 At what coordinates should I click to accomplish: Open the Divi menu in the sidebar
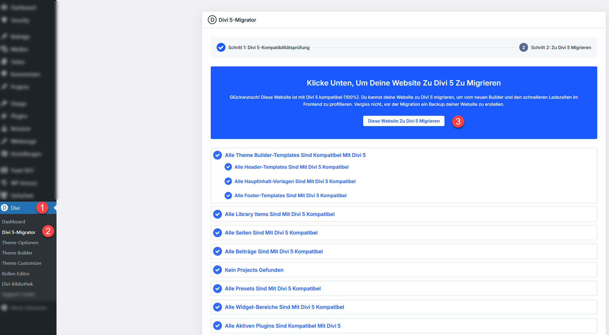[x=28, y=208]
